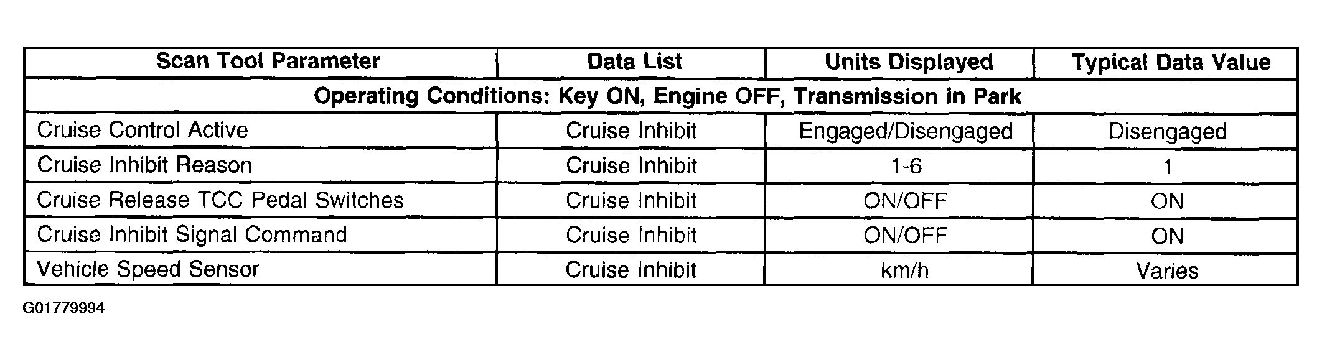Select the Disengaged typical value cell

(1168, 132)
